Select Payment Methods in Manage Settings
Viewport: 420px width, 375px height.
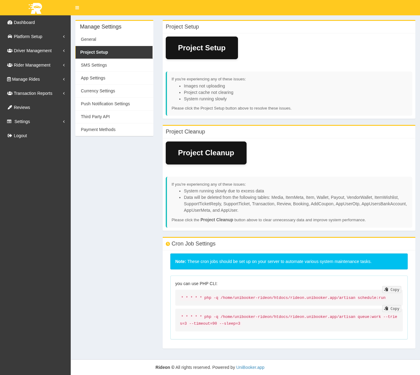click(x=98, y=130)
